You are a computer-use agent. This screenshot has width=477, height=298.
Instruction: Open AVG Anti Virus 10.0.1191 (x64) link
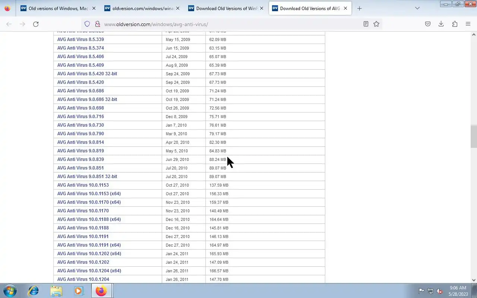pyautogui.click(x=89, y=245)
